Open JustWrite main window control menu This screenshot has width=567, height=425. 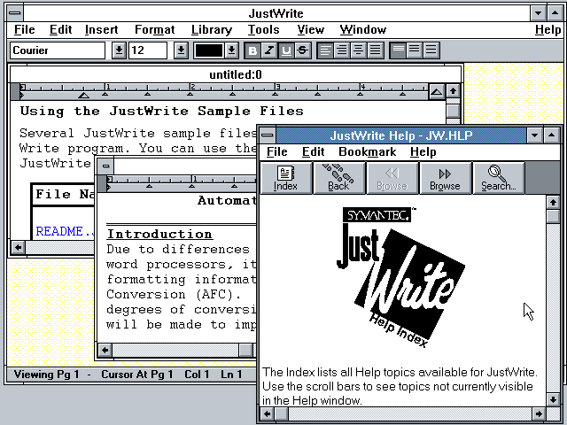click(15, 13)
